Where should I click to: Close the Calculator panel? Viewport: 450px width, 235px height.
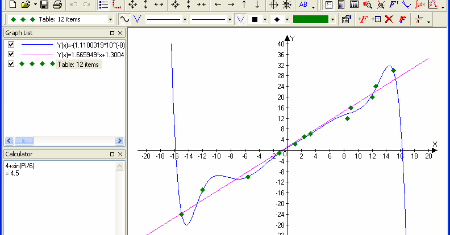pos(120,155)
